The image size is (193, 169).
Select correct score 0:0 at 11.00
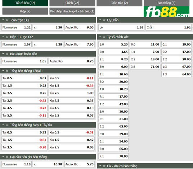[145, 44]
